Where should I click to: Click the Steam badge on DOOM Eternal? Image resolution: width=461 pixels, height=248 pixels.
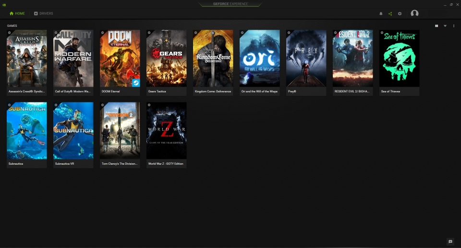point(136,83)
